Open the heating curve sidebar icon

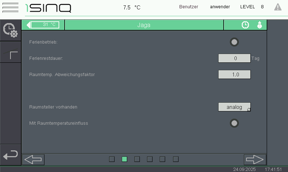point(10,52)
